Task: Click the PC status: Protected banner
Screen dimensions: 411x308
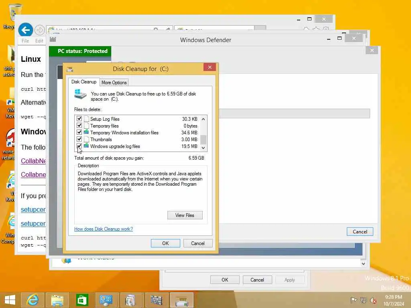Action: click(80, 51)
